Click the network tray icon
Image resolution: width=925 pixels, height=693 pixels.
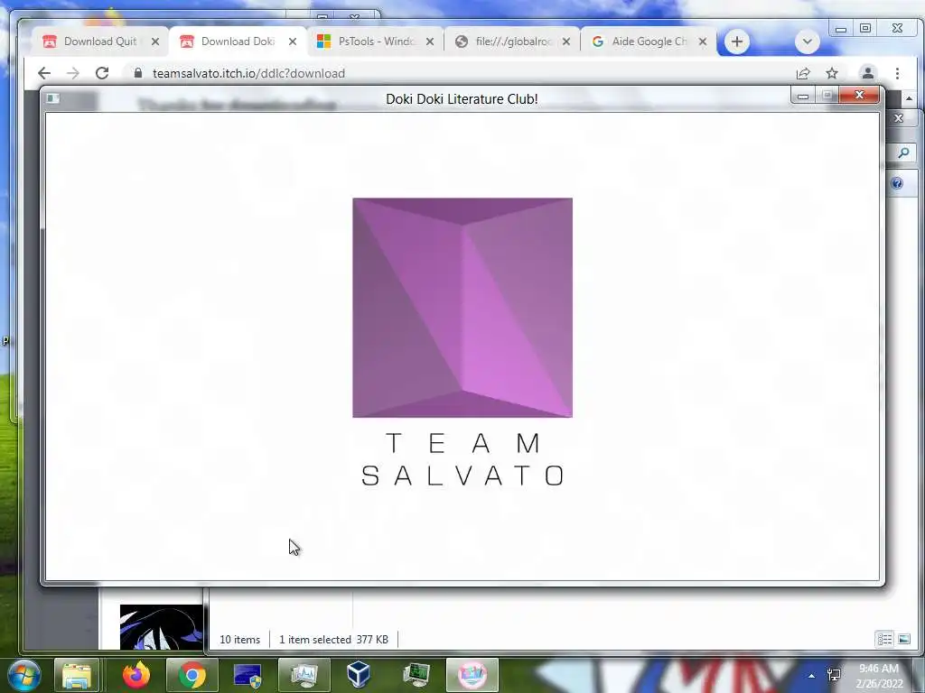pyautogui.click(x=834, y=675)
